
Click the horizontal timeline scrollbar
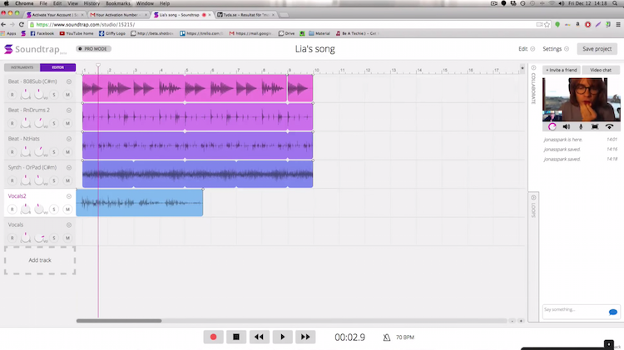pos(119,321)
